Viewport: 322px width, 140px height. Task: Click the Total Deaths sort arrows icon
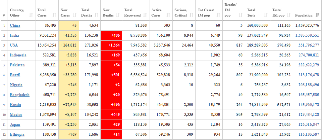(x=96, y=15)
